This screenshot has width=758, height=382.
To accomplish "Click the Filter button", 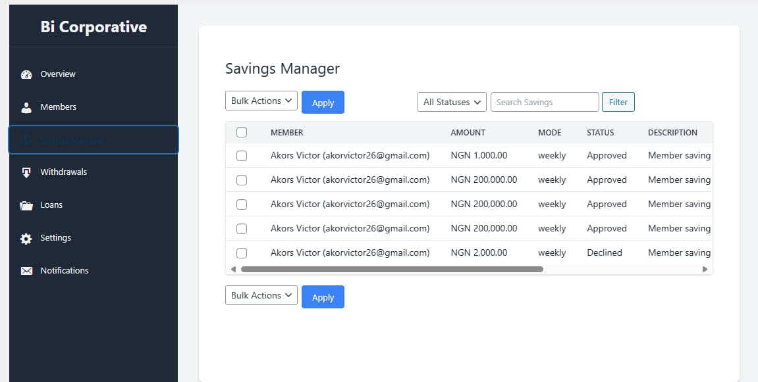I will pyautogui.click(x=618, y=102).
